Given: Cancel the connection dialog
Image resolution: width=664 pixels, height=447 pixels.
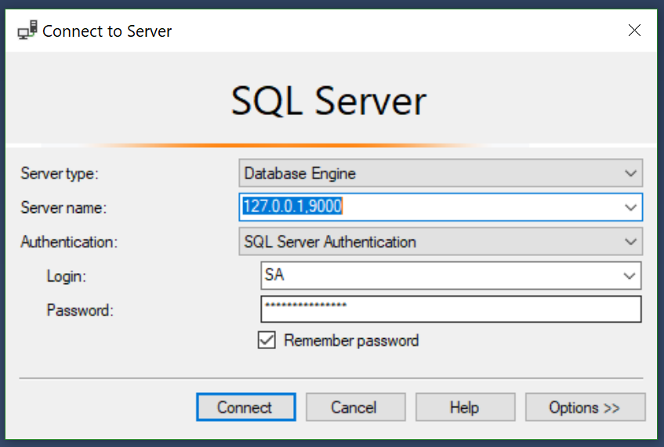Looking at the screenshot, I should (x=356, y=407).
